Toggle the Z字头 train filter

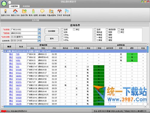click(62, 35)
